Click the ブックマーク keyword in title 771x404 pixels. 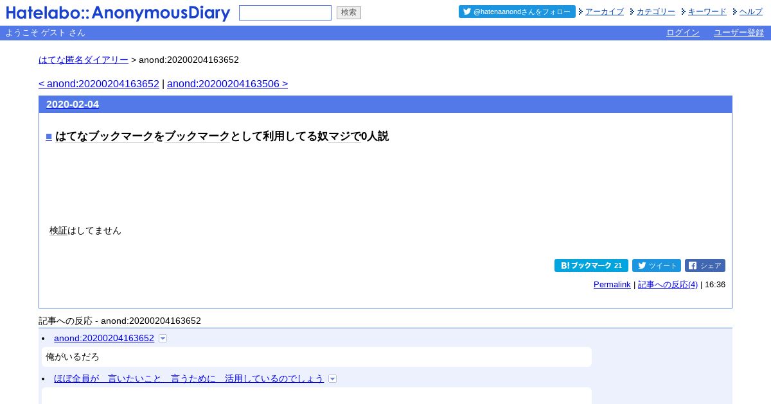(x=197, y=136)
